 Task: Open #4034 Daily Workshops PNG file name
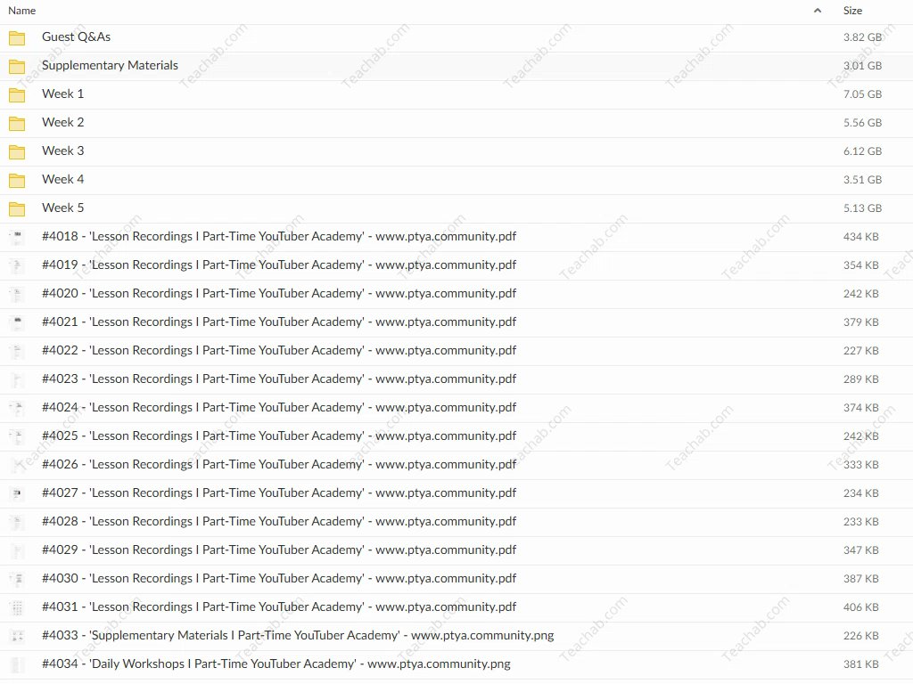coord(276,664)
